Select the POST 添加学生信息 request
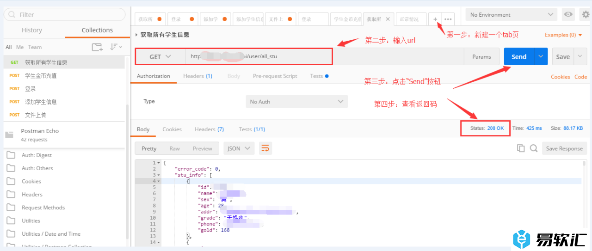Image resolution: width=592 pixels, height=251 pixels. pyautogui.click(x=64, y=102)
